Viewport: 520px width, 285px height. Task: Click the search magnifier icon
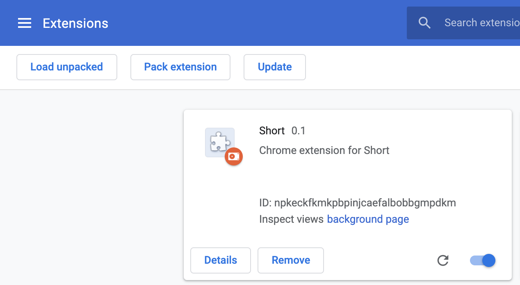click(424, 23)
